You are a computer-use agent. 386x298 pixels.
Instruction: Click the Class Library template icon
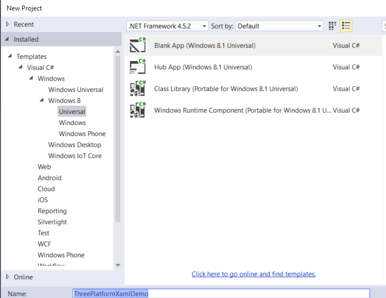(137, 89)
